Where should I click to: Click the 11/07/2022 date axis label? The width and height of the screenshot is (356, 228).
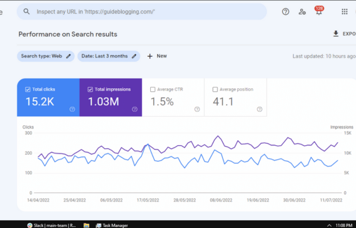click(x=331, y=200)
